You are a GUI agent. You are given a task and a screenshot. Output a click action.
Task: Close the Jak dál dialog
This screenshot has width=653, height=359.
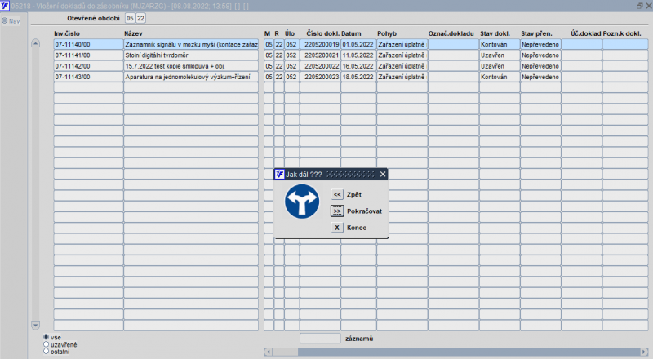tap(383, 174)
